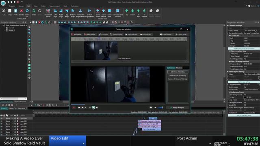Click Export Image in cutting dialog
This screenshot has height=146, width=260.
166,34
